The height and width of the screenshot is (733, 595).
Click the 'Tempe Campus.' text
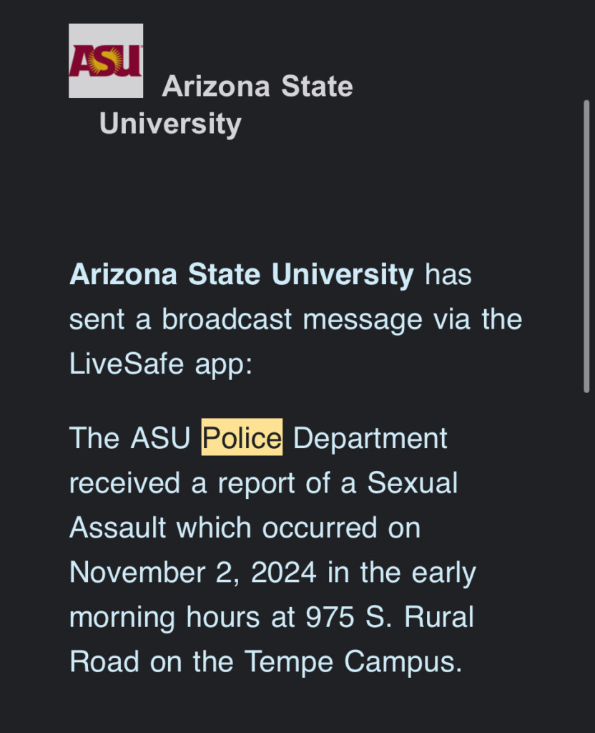(x=353, y=662)
